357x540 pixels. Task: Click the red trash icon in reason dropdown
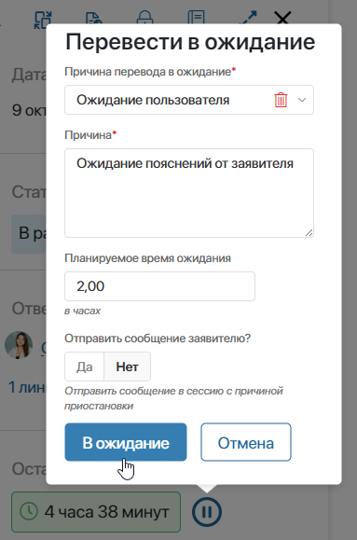(281, 100)
